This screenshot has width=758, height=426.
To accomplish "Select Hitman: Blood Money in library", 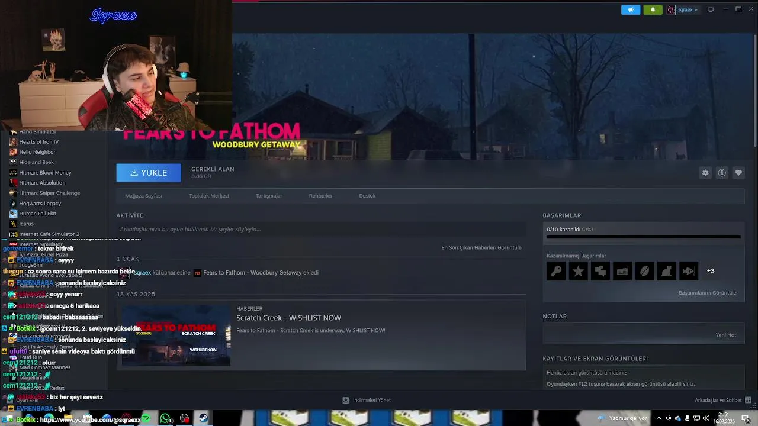I will coord(45,173).
